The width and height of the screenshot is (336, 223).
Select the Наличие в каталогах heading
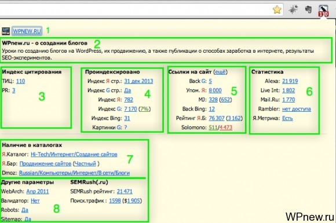[x=32, y=145]
